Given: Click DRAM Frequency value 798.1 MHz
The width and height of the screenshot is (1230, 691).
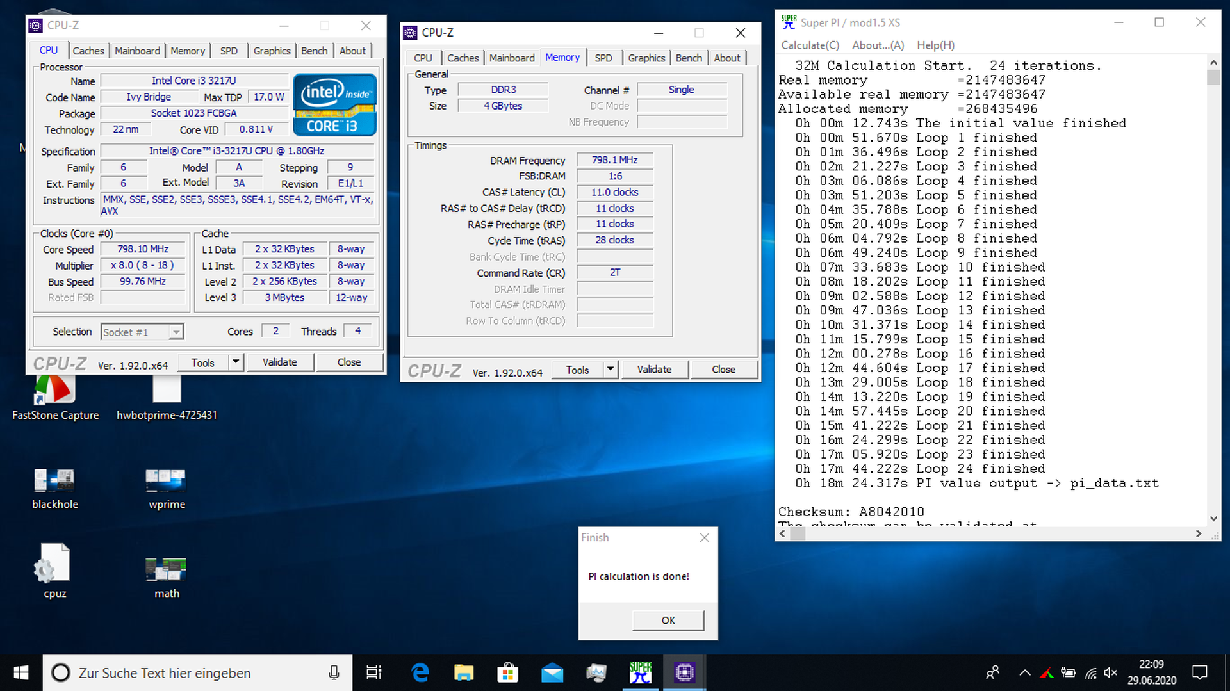Looking at the screenshot, I should point(615,159).
